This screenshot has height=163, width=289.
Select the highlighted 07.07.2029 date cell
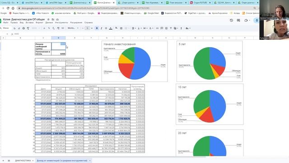43,104
